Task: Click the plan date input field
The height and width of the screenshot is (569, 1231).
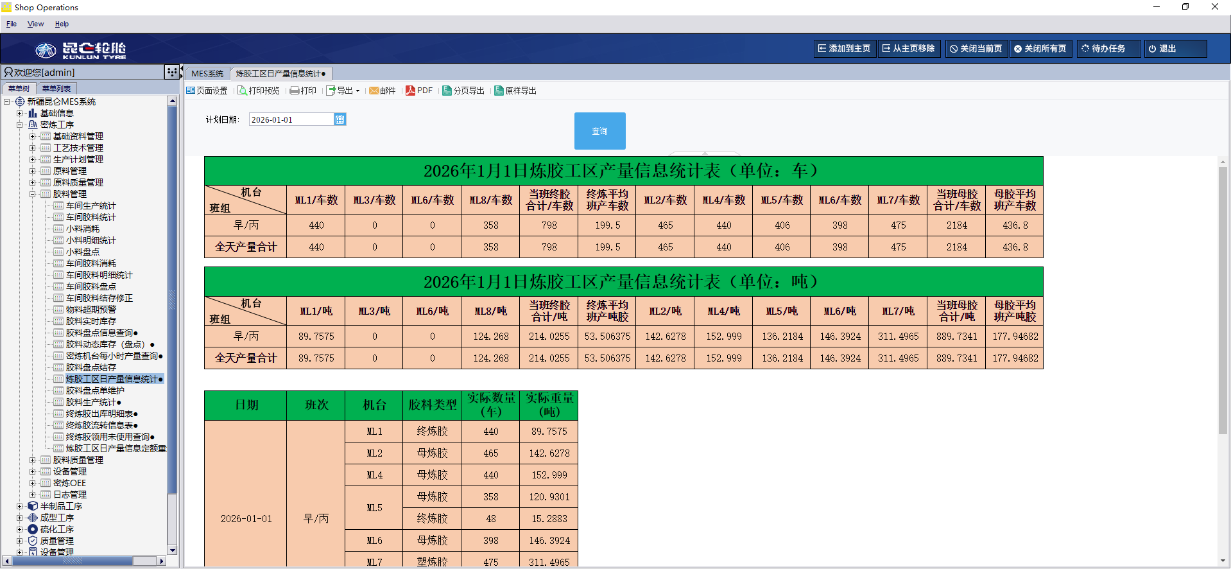Action: pos(291,119)
